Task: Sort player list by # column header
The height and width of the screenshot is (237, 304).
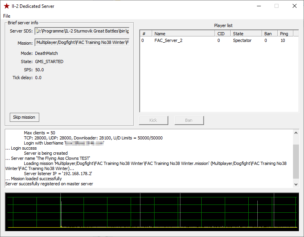Action: click(146, 34)
